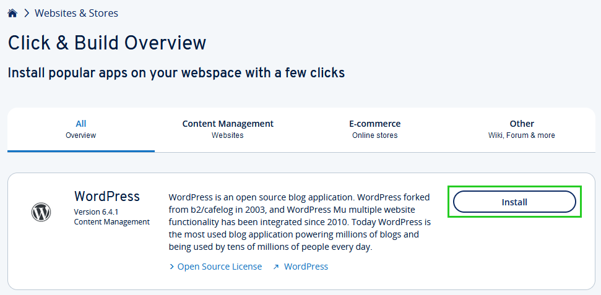Click the breadcrumb chevron separator arrow
Image resolution: width=601 pixels, height=295 pixels.
click(x=27, y=13)
